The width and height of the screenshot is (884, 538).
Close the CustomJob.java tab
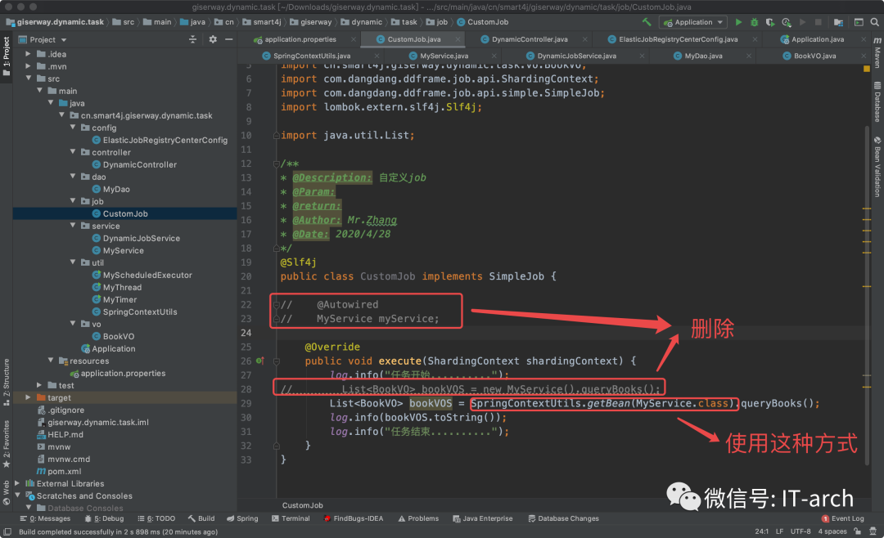point(458,39)
